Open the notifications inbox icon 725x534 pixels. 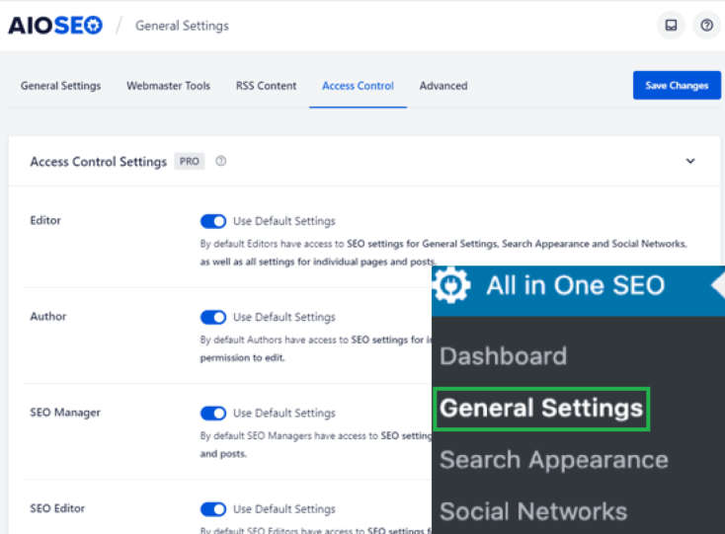click(x=671, y=26)
